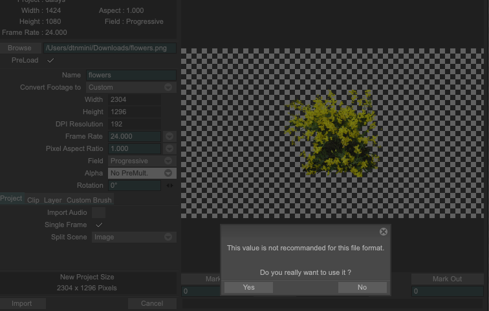Edit the Mark Out value field
This screenshot has width=489, height=311.
448,291
